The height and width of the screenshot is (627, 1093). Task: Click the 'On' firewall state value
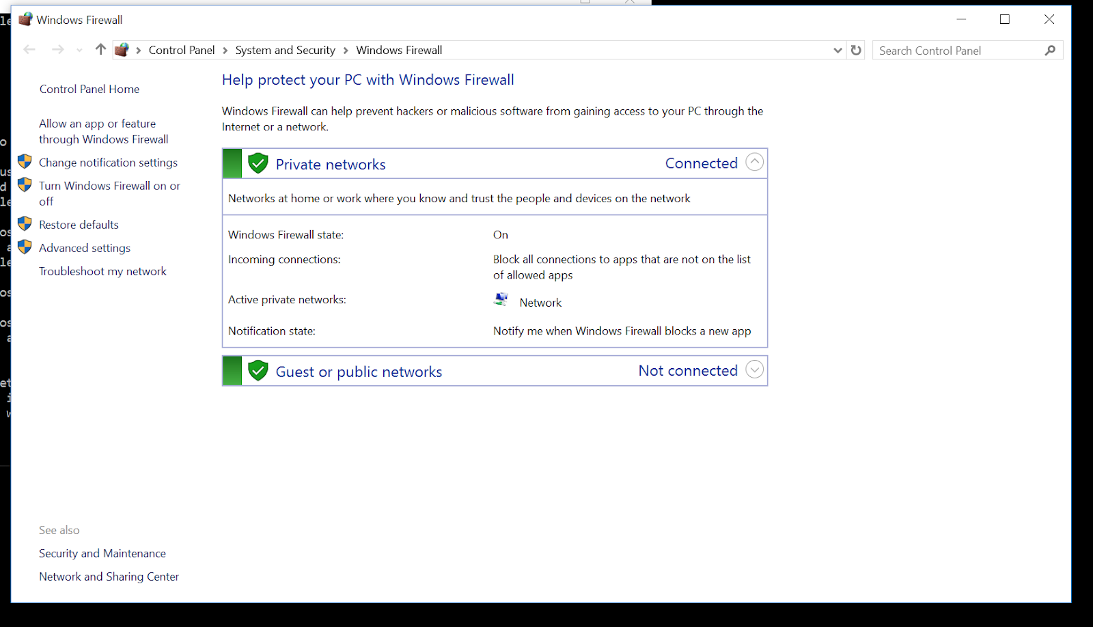tap(501, 235)
